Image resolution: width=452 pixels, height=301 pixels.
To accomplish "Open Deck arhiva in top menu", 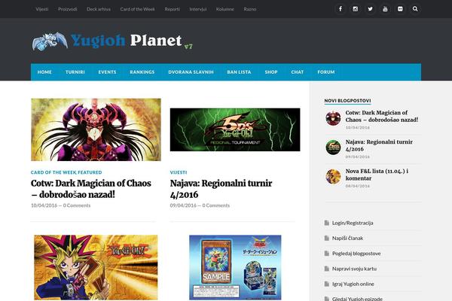I will 99,9.
